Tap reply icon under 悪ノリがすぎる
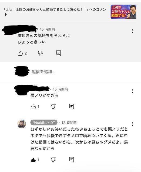141x172 pixels. (x=71, y=106)
